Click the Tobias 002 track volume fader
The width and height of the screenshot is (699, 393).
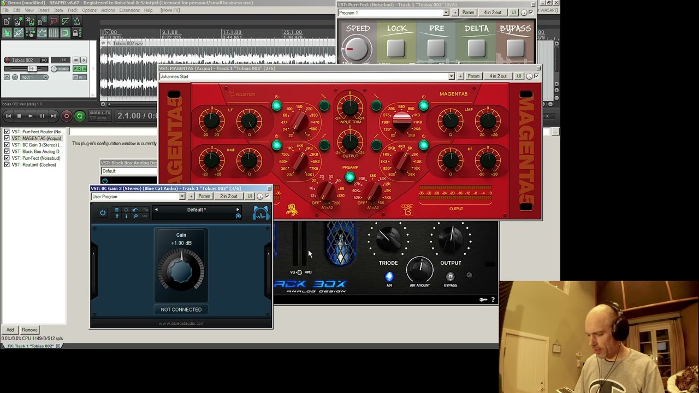click(x=32, y=69)
